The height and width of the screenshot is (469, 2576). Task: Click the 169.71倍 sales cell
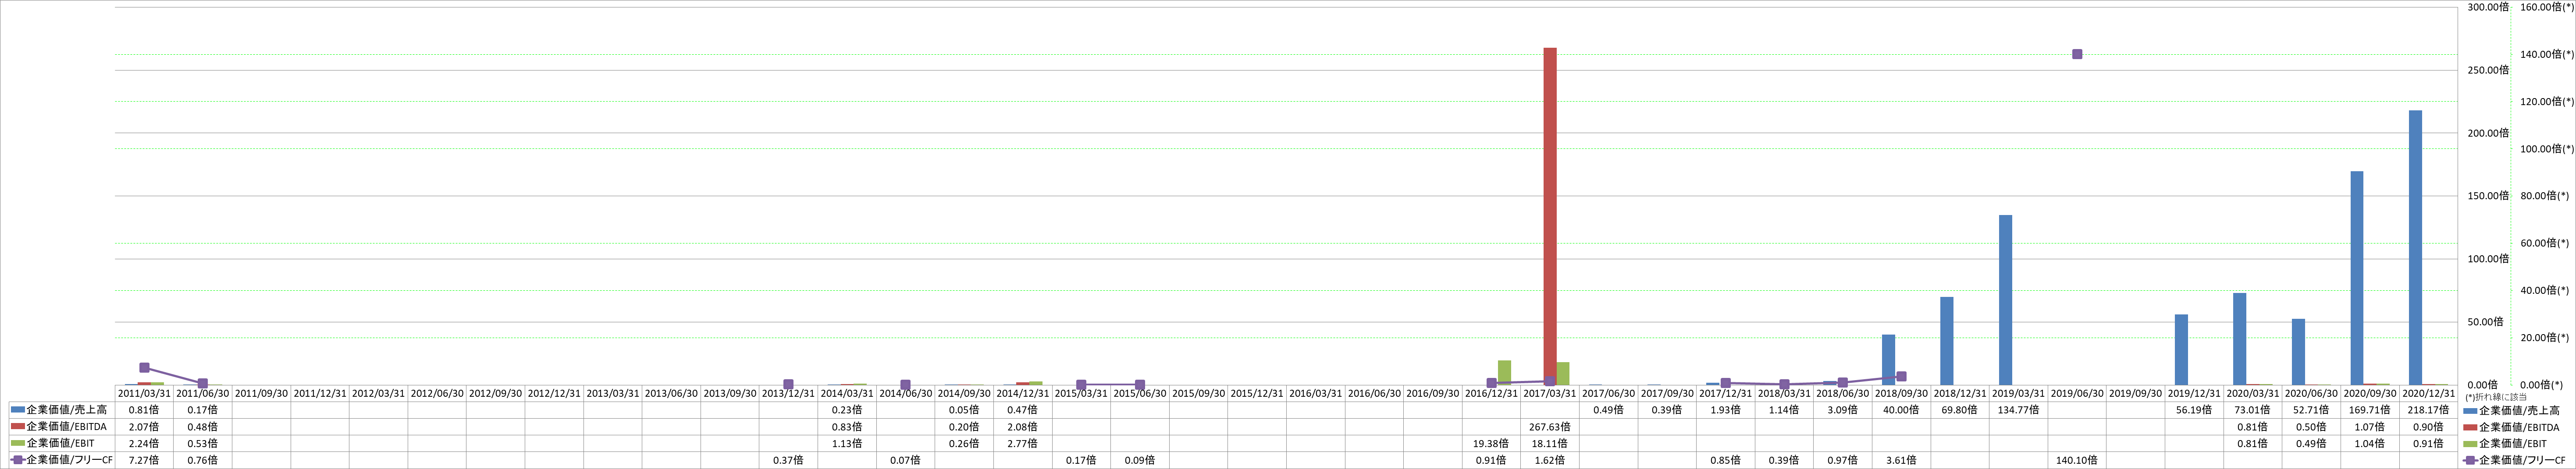click(2369, 410)
